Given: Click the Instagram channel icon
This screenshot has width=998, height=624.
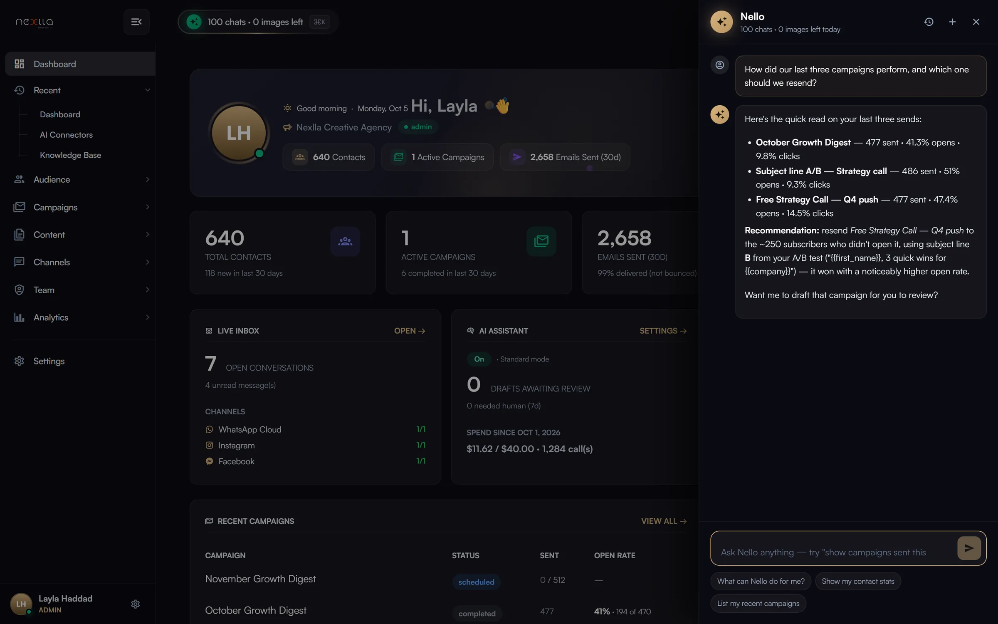Looking at the screenshot, I should (x=209, y=445).
